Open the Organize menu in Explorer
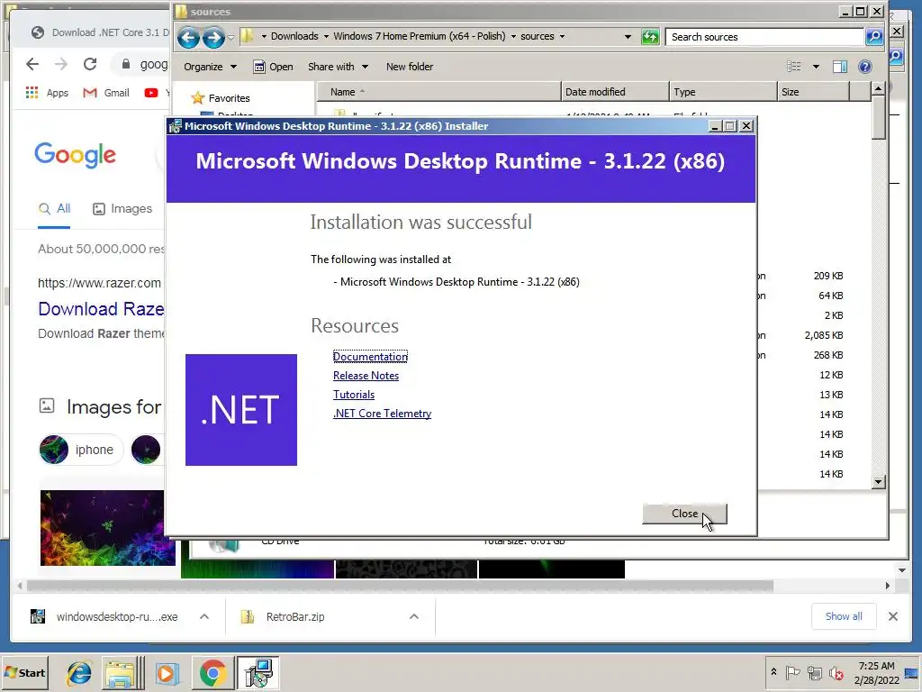The height and width of the screenshot is (692, 922). tap(210, 67)
